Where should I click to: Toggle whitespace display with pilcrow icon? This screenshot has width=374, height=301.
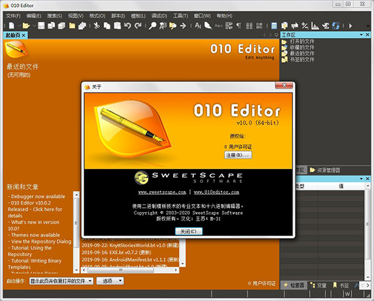(239, 25)
